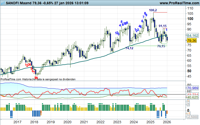Click the yellow 79,36 current price tag
This screenshot has width=200, height=125.
[191, 40]
